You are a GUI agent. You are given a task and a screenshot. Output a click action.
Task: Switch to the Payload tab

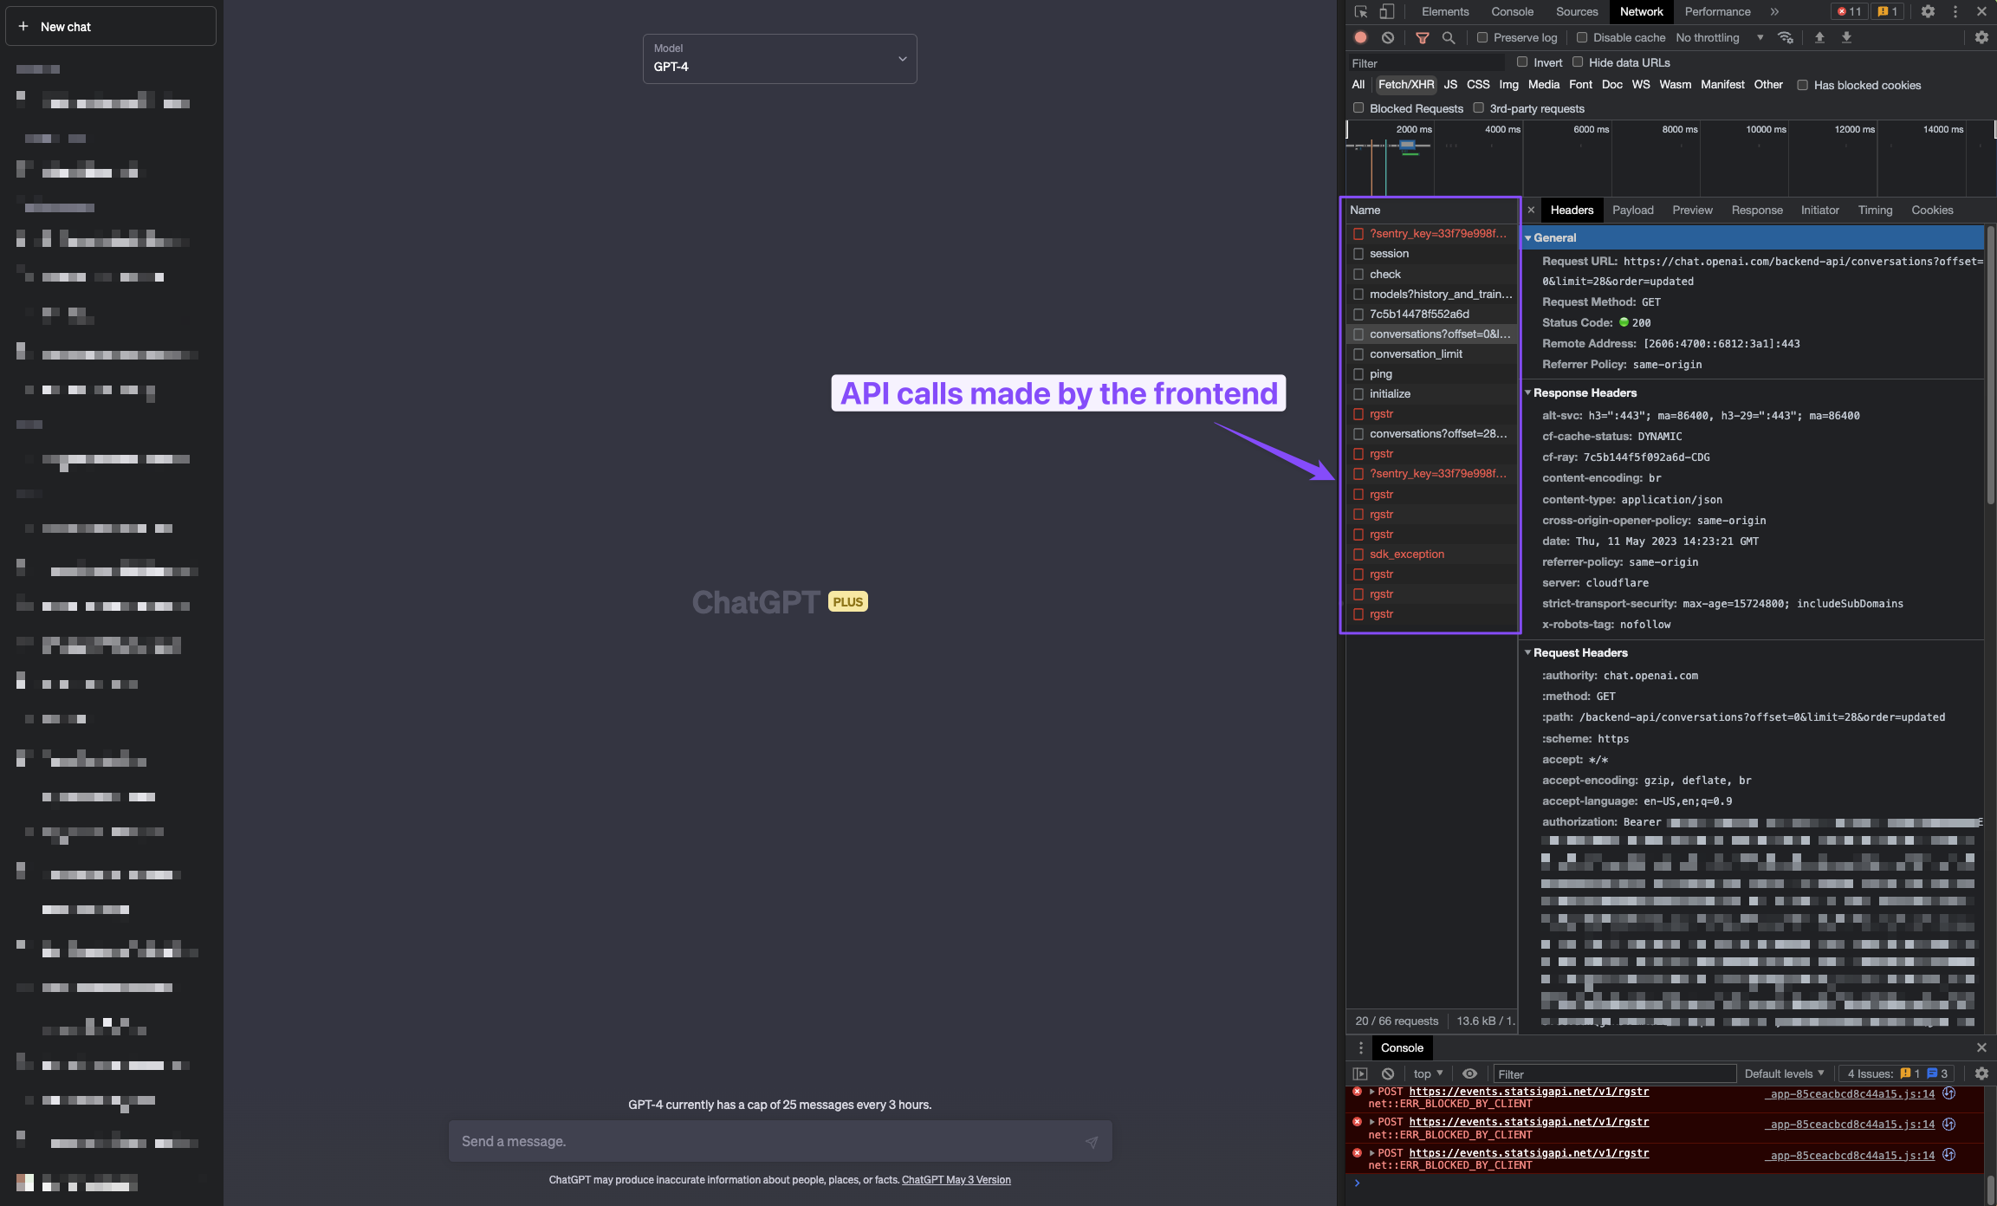tap(1633, 210)
